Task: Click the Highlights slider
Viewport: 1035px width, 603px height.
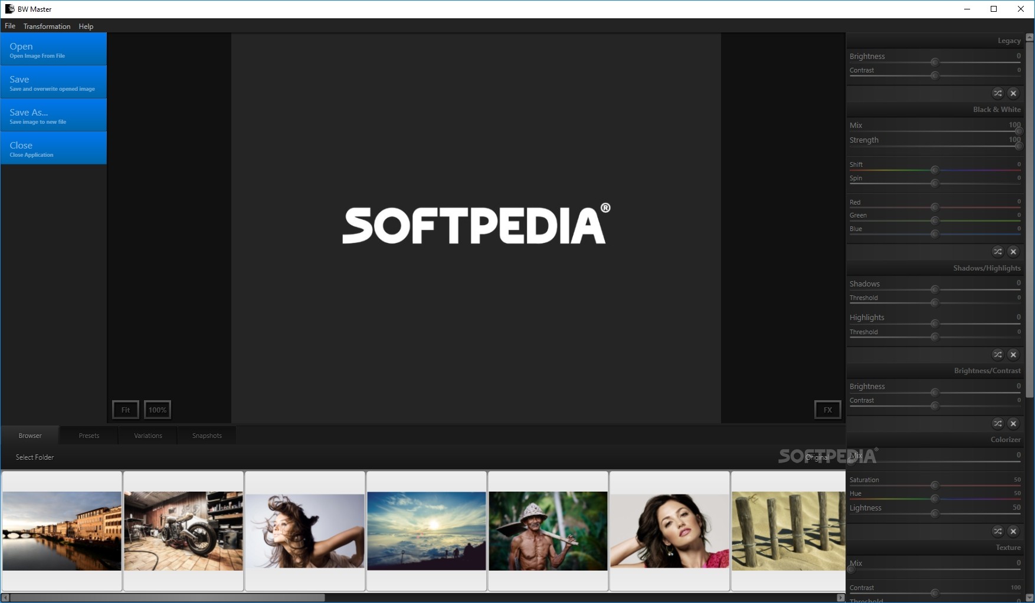Action: coord(935,324)
